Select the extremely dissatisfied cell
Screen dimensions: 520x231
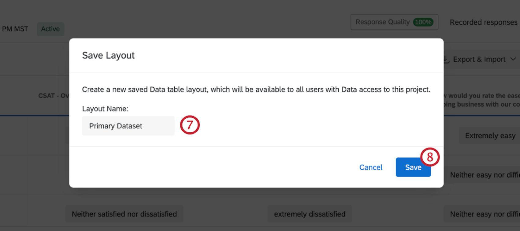click(310, 214)
